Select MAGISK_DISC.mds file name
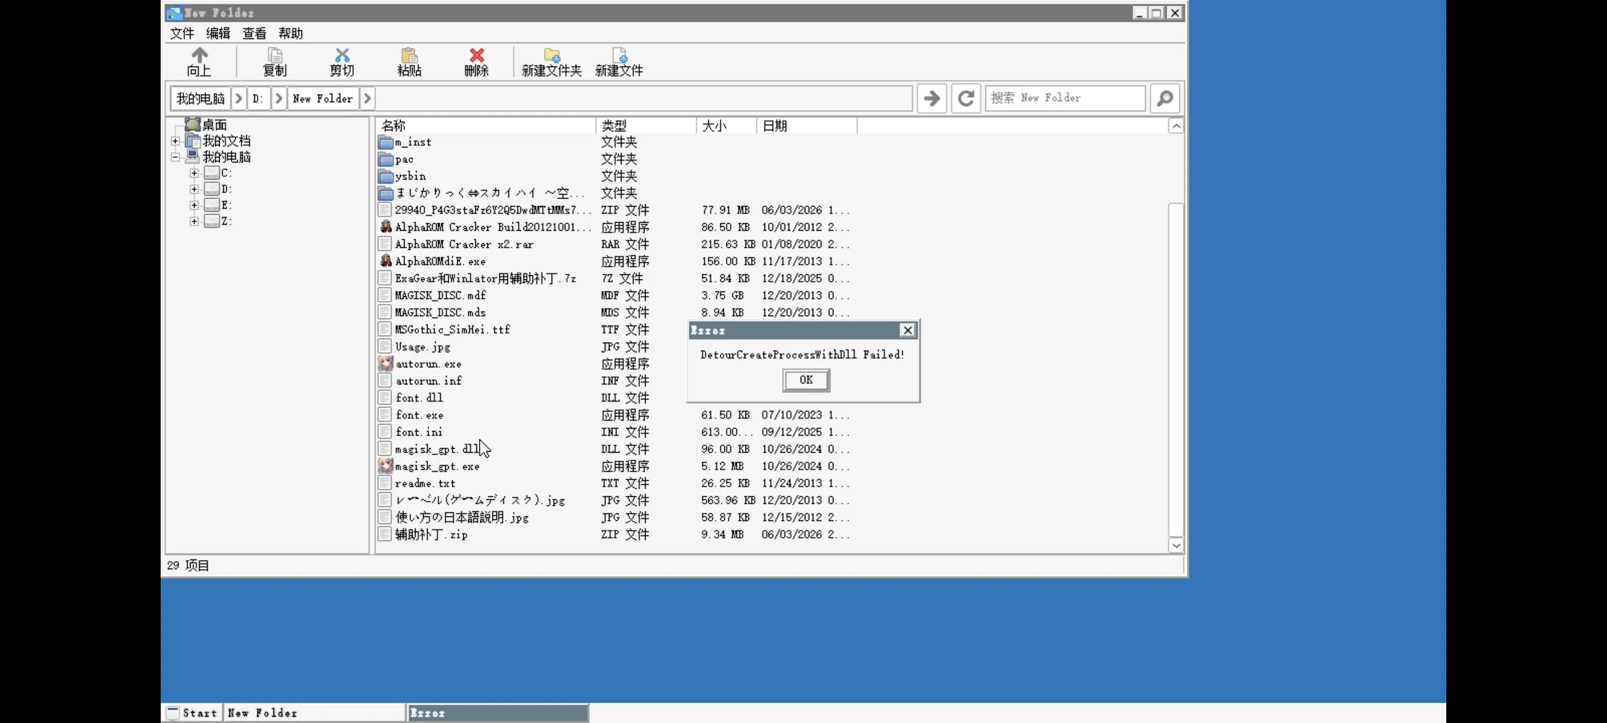 (x=440, y=313)
